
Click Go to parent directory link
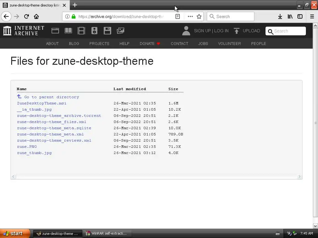(48, 97)
